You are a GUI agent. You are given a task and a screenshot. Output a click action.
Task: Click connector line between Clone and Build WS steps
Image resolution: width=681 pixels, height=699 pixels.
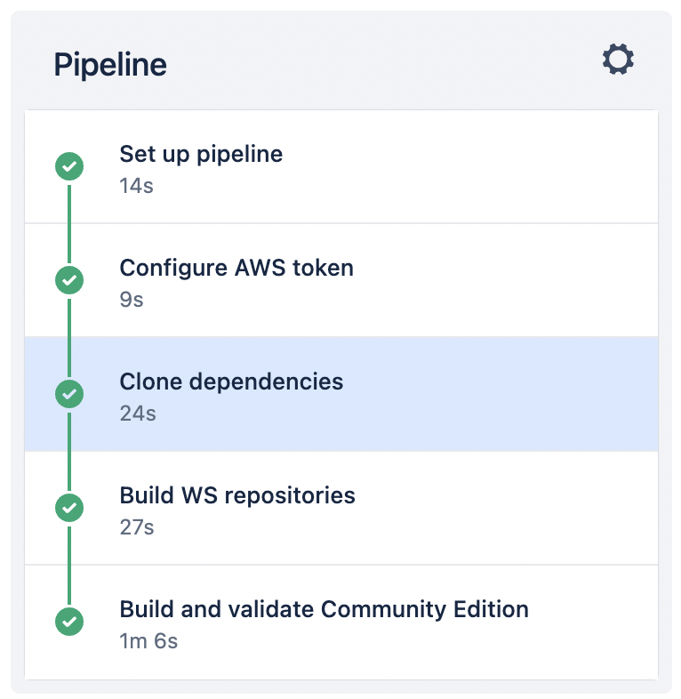(69, 452)
